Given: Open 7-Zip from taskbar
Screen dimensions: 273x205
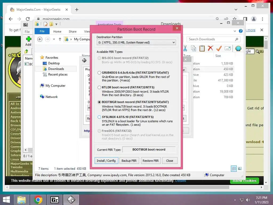Looking at the screenshot, I should pyautogui.click(x=55, y=200).
